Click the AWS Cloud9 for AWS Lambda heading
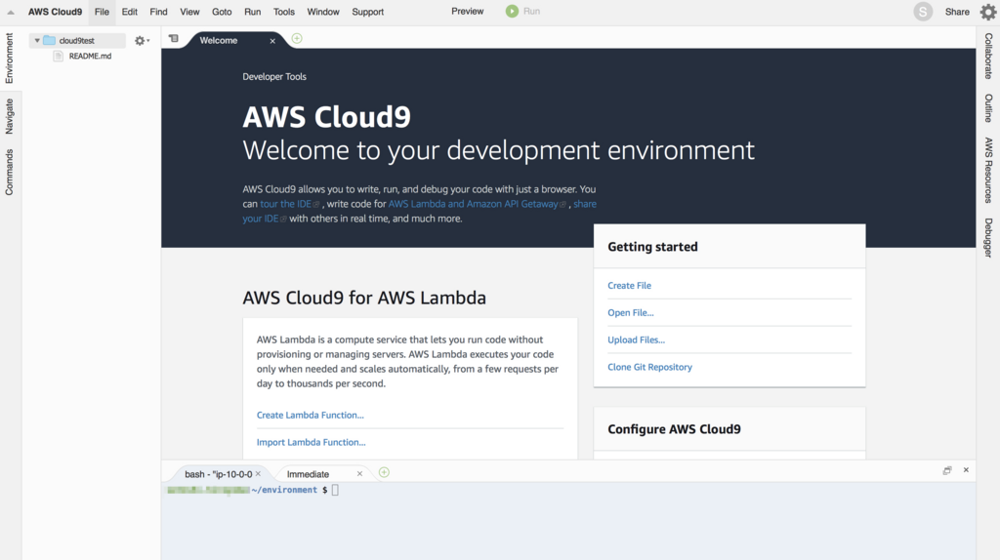The height and width of the screenshot is (560, 1000). pyautogui.click(x=364, y=298)
